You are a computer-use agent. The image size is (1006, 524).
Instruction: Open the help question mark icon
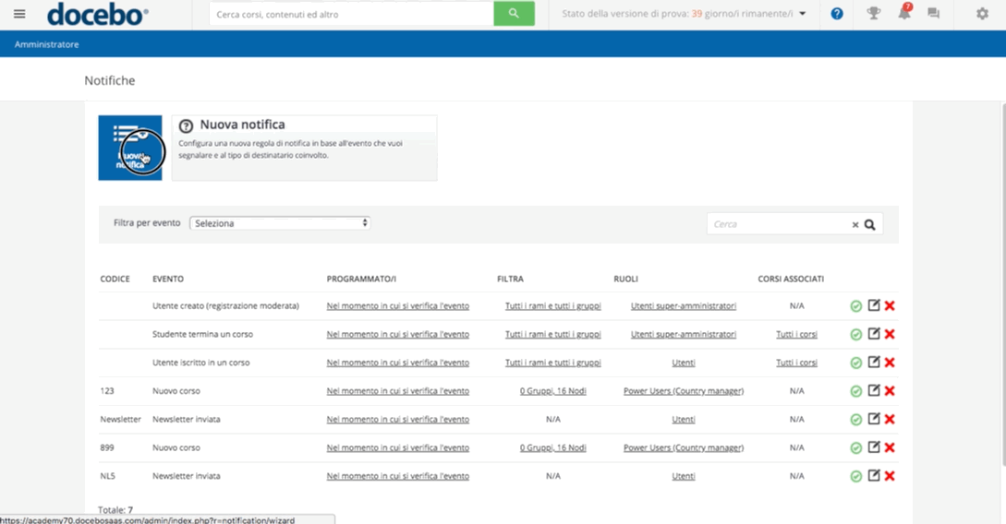836,14
